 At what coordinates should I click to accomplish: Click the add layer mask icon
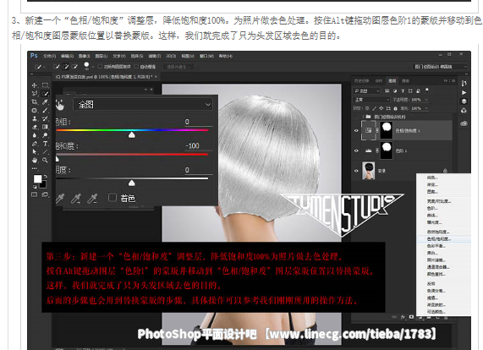pyautogui.click(x=411, y=317)
